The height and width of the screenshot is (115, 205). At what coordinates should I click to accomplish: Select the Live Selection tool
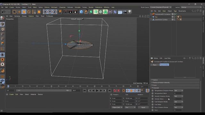(14, 12)
